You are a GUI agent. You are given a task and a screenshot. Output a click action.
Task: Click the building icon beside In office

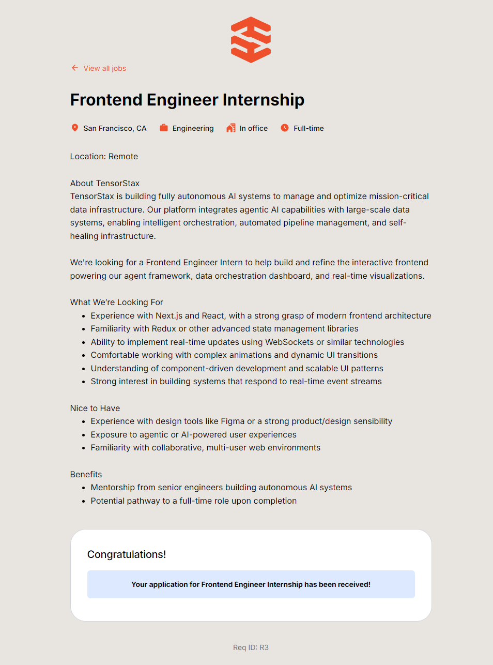coord(231,128)
